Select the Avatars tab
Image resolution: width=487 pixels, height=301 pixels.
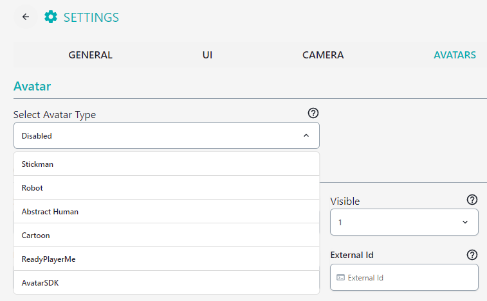[x=455, y=55]
